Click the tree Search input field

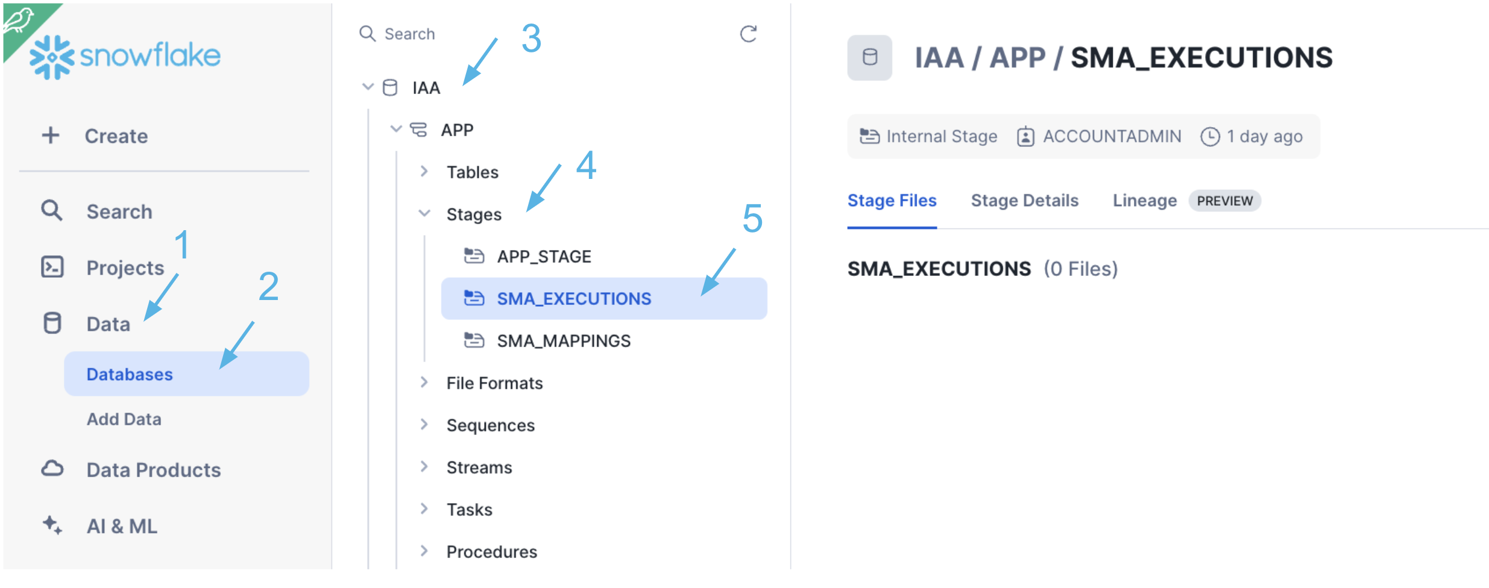coord(410,34)
